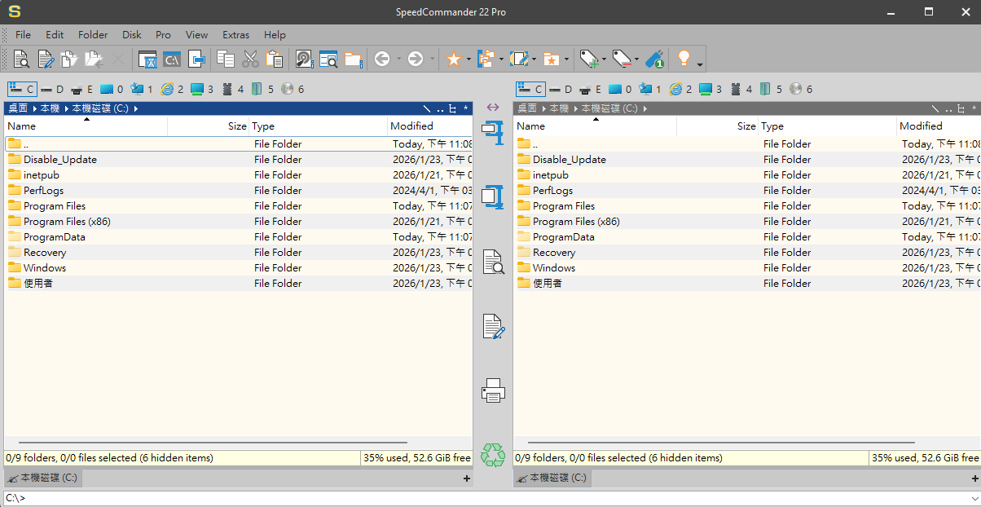Expand the add tag dropdown arrow
The image size is (981, 507).
(x=604, y=59)
